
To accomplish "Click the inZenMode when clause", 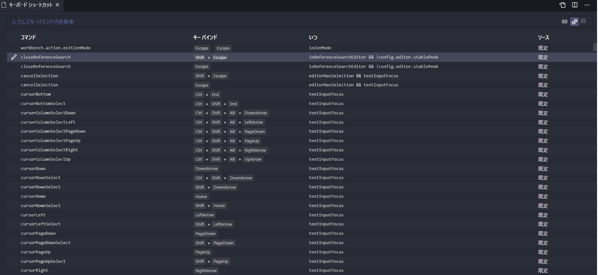I will pyautogui.click(x=320, y=48).
